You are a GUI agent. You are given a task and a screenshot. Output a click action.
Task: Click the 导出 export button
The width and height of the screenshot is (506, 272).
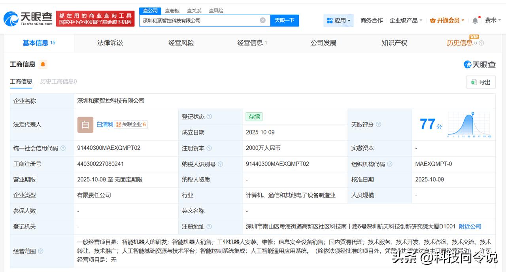click(481, 82)
